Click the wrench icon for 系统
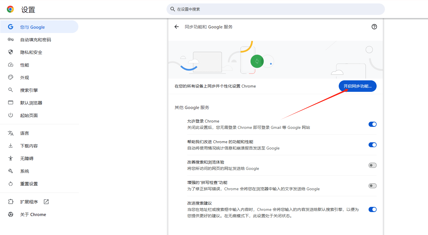 point(11,171)
